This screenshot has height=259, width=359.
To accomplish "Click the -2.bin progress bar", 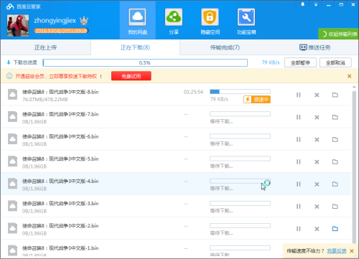I will 240,225.
